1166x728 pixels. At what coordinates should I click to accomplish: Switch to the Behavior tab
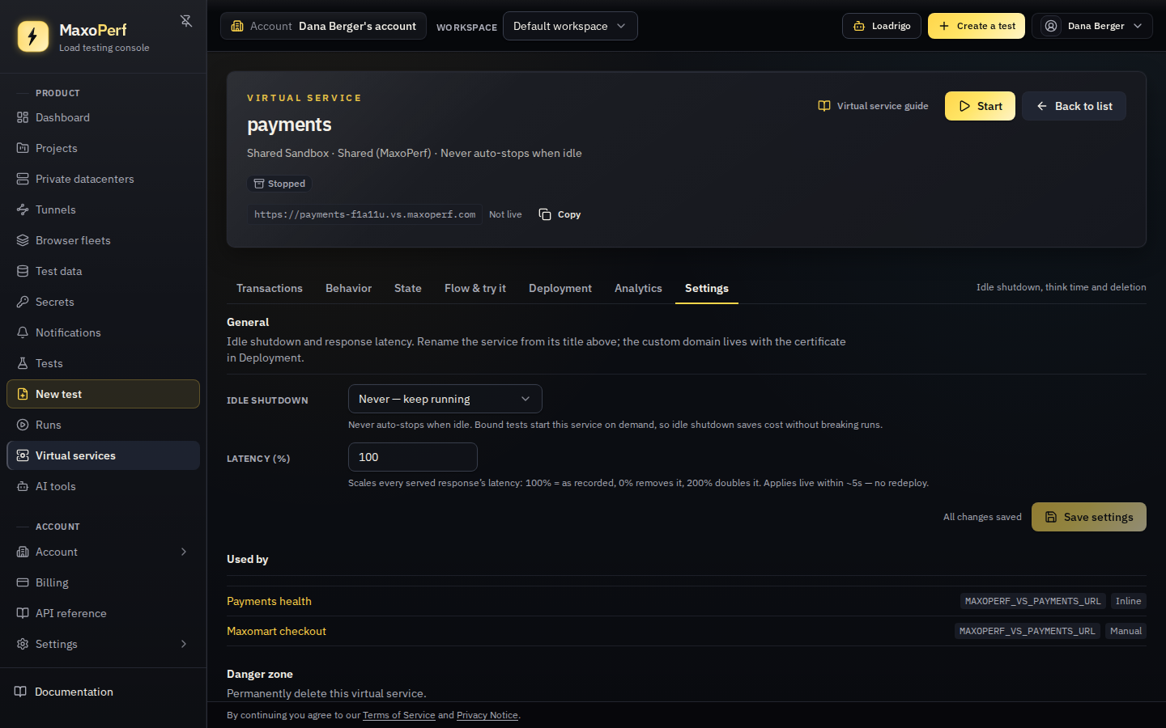348,288
